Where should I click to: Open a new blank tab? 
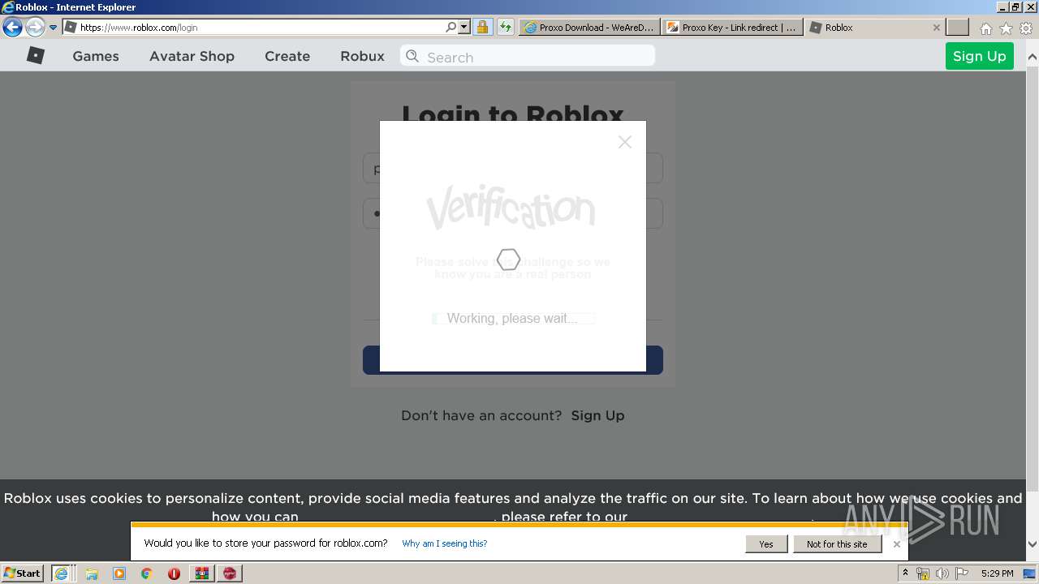[959, 27]
